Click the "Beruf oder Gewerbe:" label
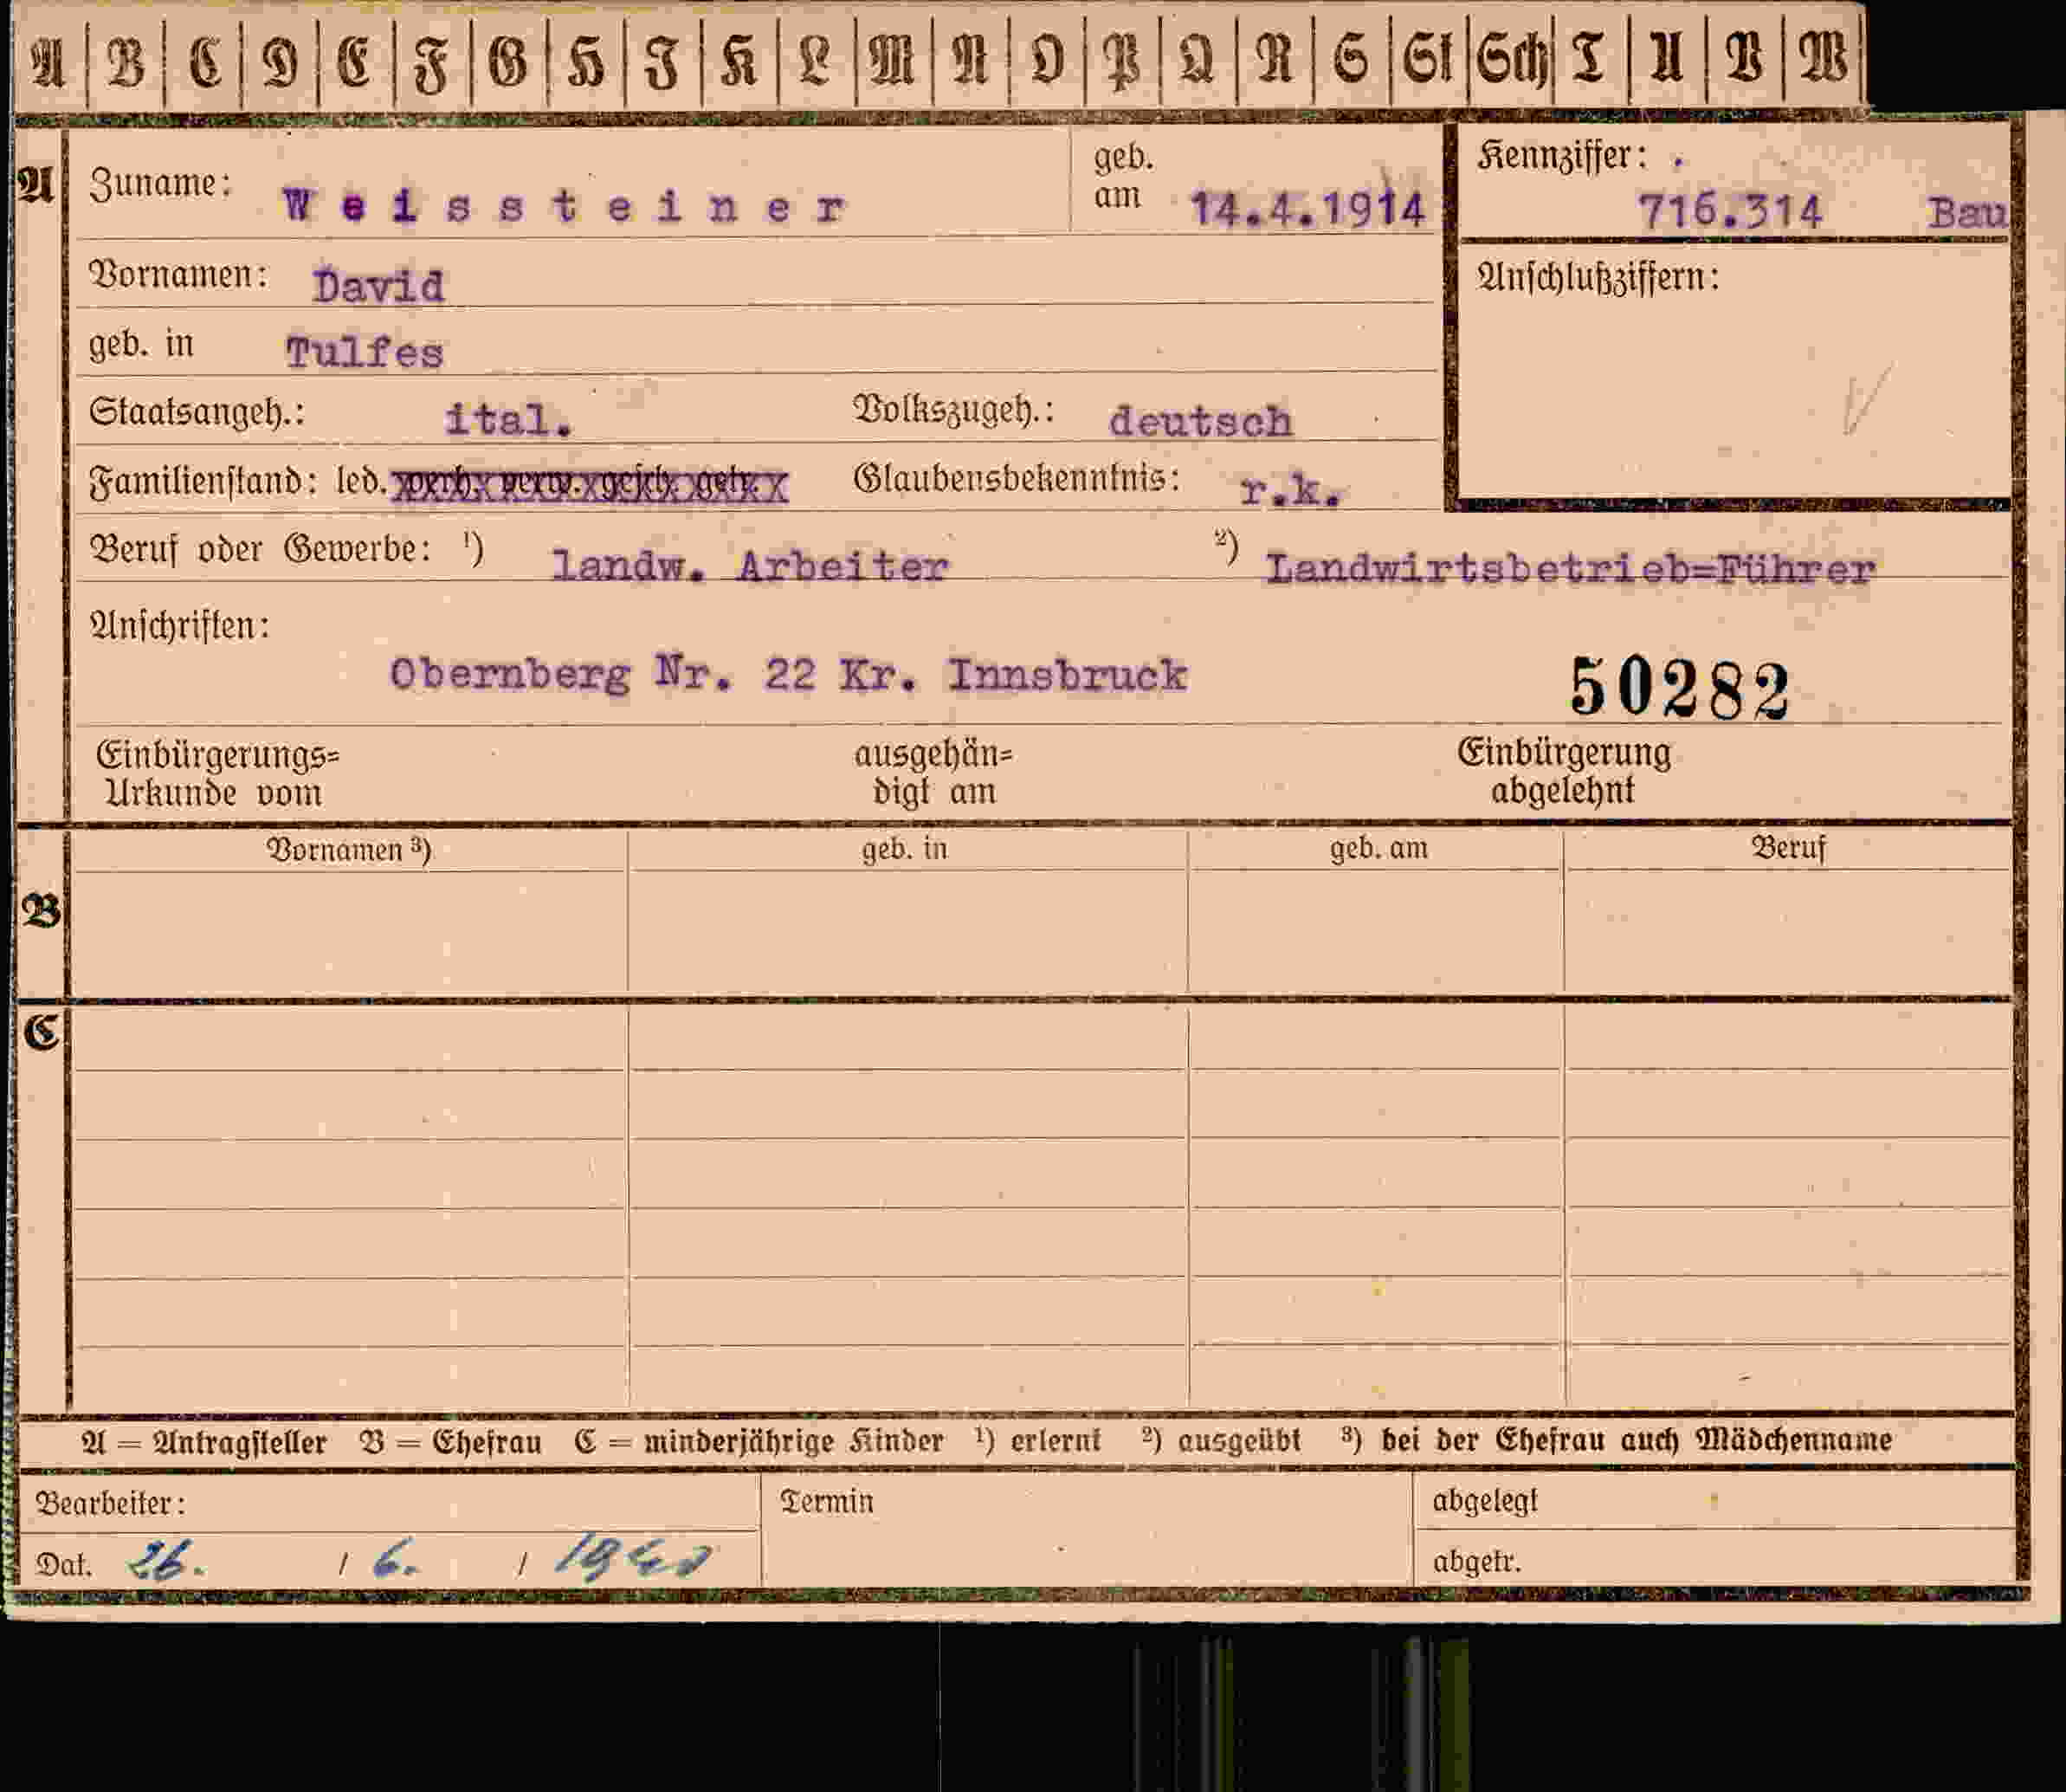This screenshot has width=2066, height=1792. 261,549
